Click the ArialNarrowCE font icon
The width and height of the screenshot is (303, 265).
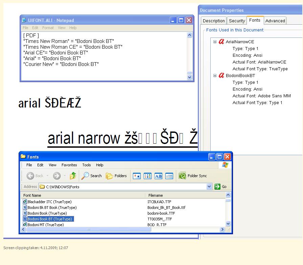221,42
